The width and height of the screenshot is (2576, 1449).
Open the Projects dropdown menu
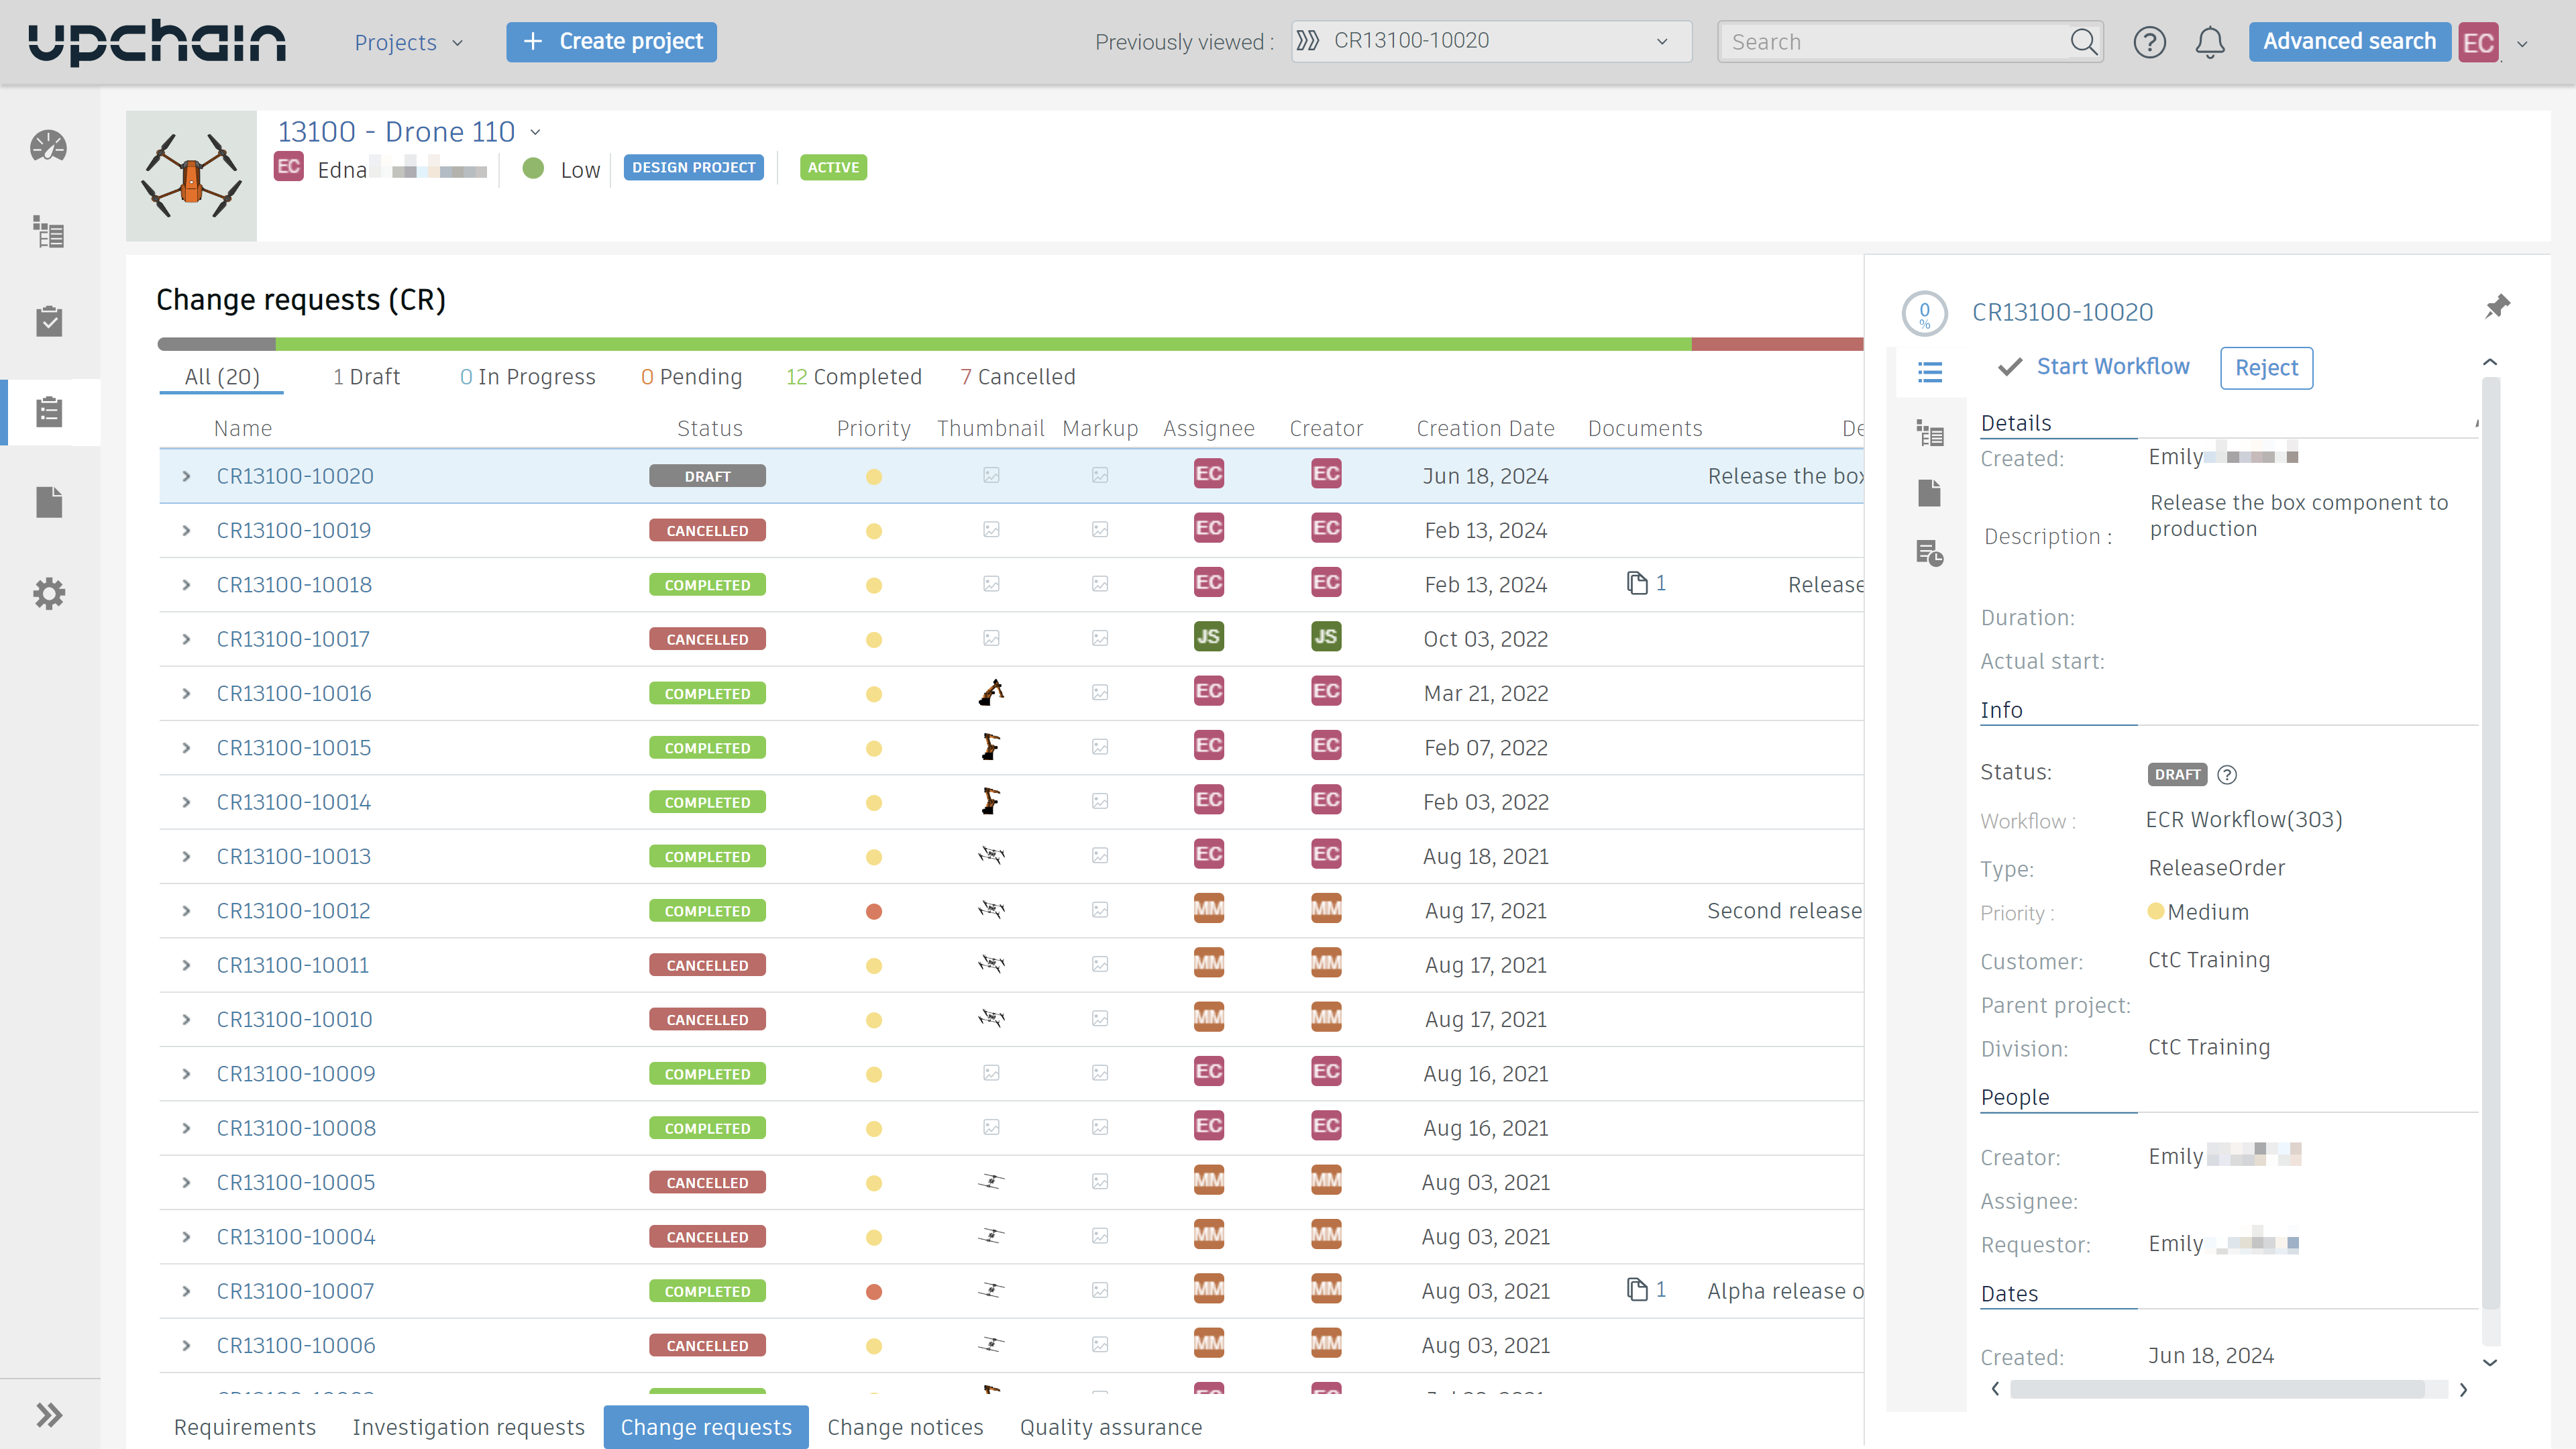(408, 42)
